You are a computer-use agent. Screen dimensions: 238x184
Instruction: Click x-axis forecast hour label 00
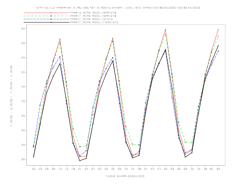[x=34, y=169]
